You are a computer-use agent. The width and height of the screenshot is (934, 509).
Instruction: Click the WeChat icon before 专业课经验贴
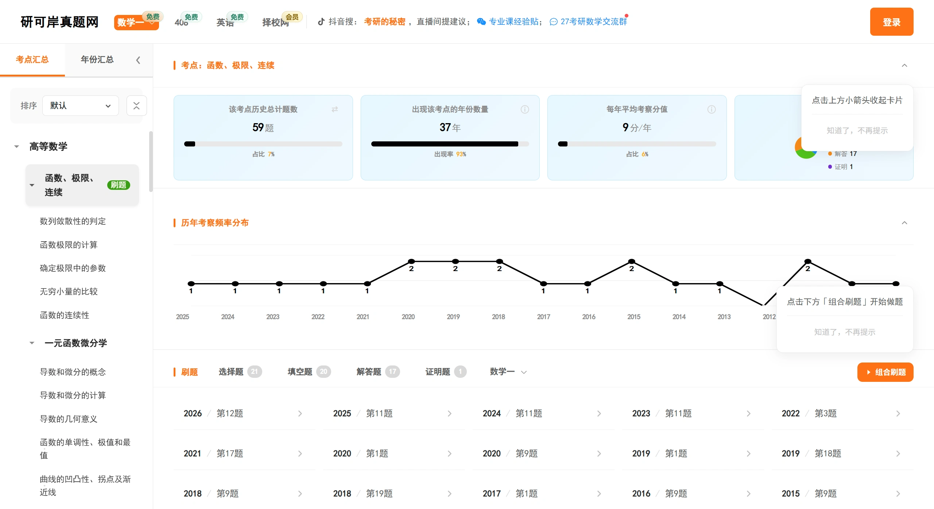(x=481, y=22)
